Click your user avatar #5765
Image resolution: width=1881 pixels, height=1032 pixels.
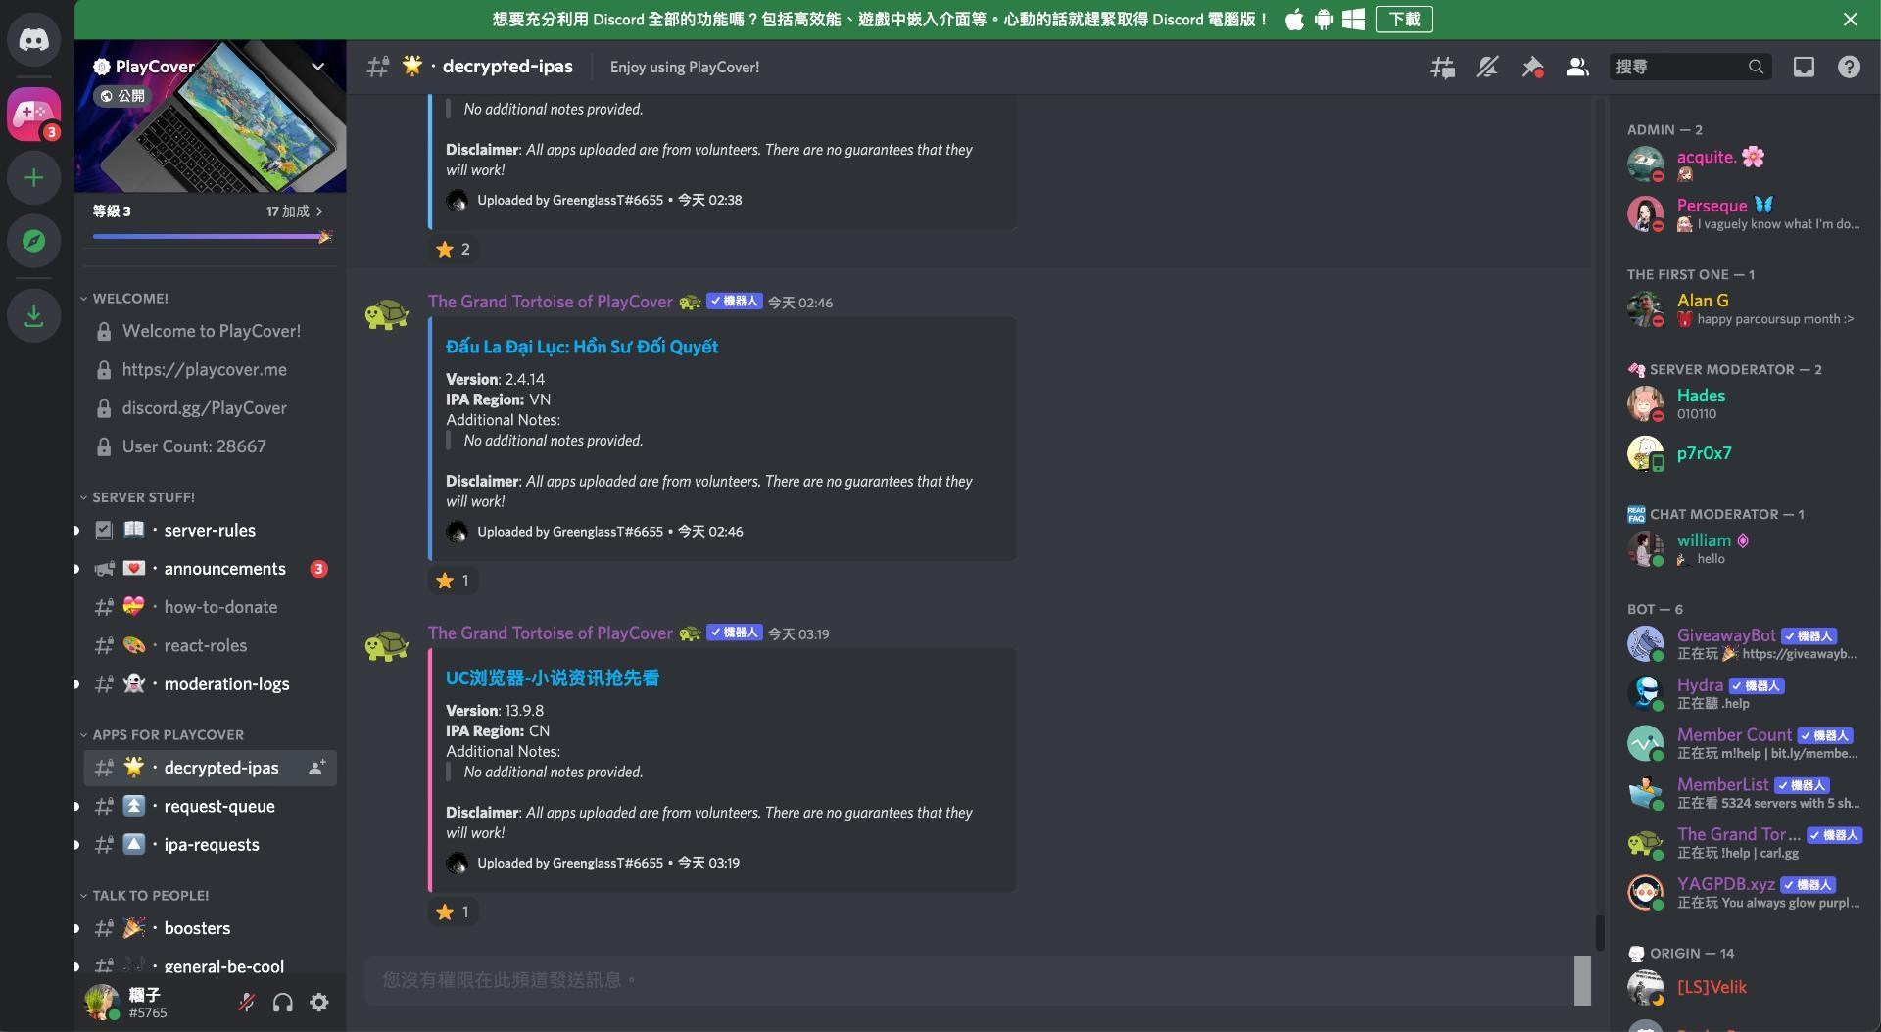tap(102, 1002)
